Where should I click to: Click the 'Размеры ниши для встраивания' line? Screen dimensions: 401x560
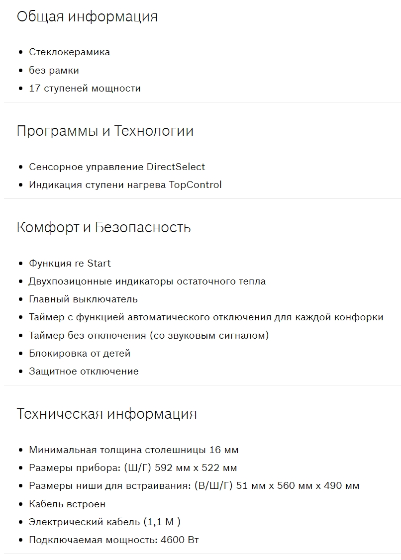tap(194, 486)
